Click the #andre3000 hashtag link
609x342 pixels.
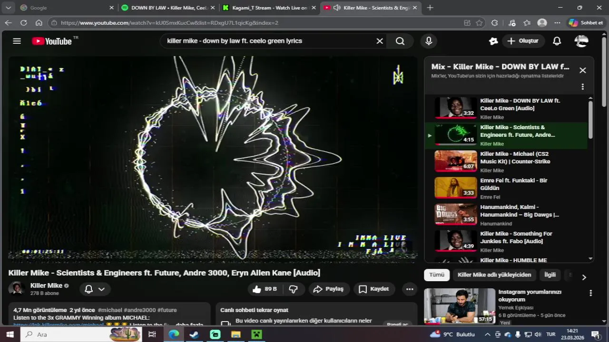click(x=139, y=310)
